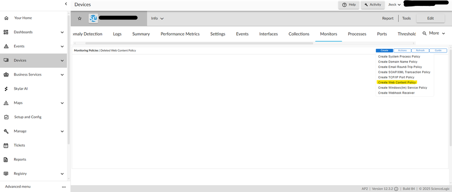Switch to the Processes tab
This screenshot has width=452, height=192.
(x=357, y=34)
